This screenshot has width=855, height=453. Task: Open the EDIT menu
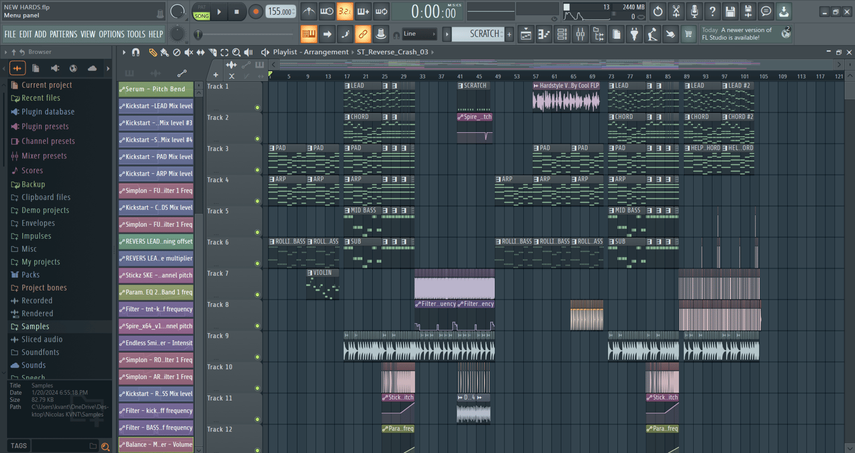[x=26, y=34]
